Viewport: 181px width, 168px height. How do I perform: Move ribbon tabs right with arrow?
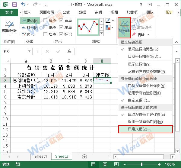click(x=179, y=12)
